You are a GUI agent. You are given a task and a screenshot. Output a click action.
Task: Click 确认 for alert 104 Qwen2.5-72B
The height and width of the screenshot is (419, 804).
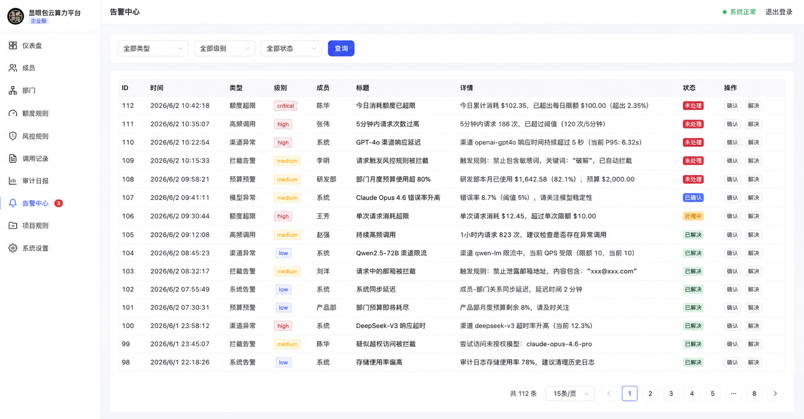pos(732,253)
